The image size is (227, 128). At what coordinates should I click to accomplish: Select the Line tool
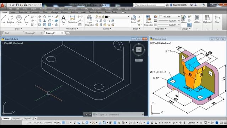[4, 19]
